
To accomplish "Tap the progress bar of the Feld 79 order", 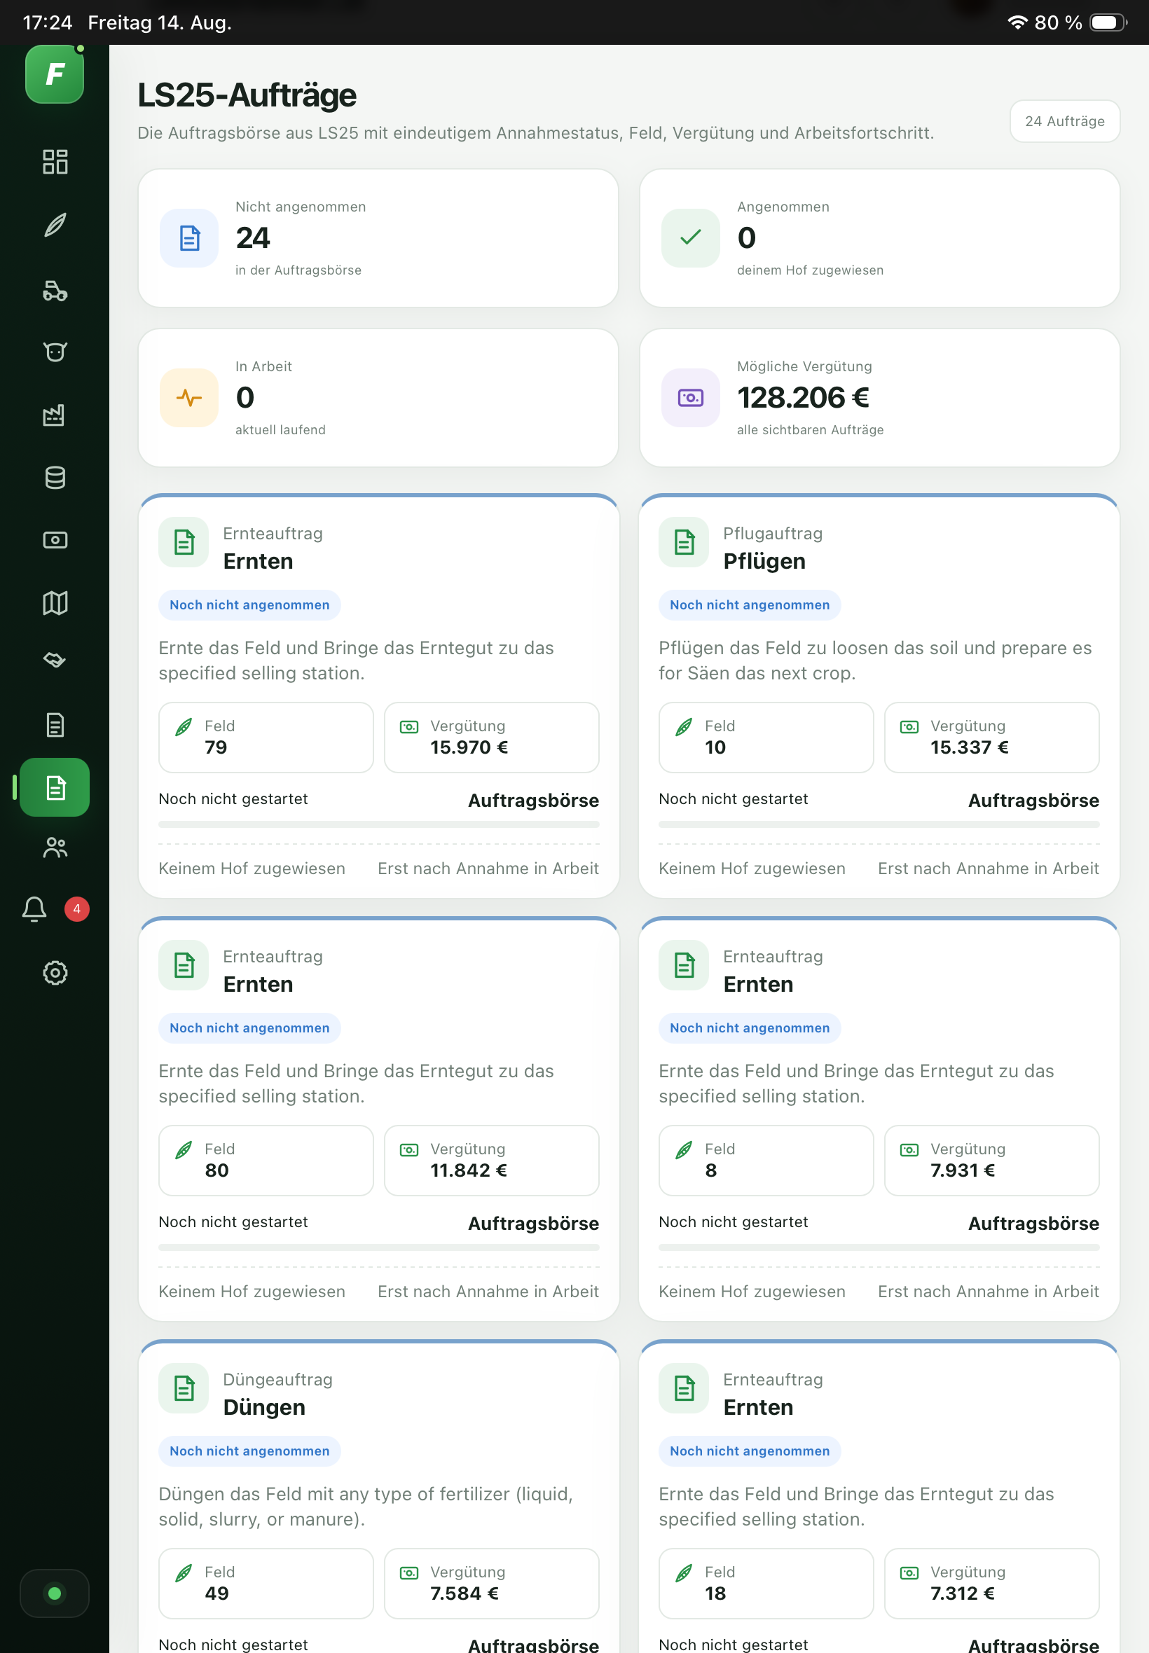I will point(379,824).
